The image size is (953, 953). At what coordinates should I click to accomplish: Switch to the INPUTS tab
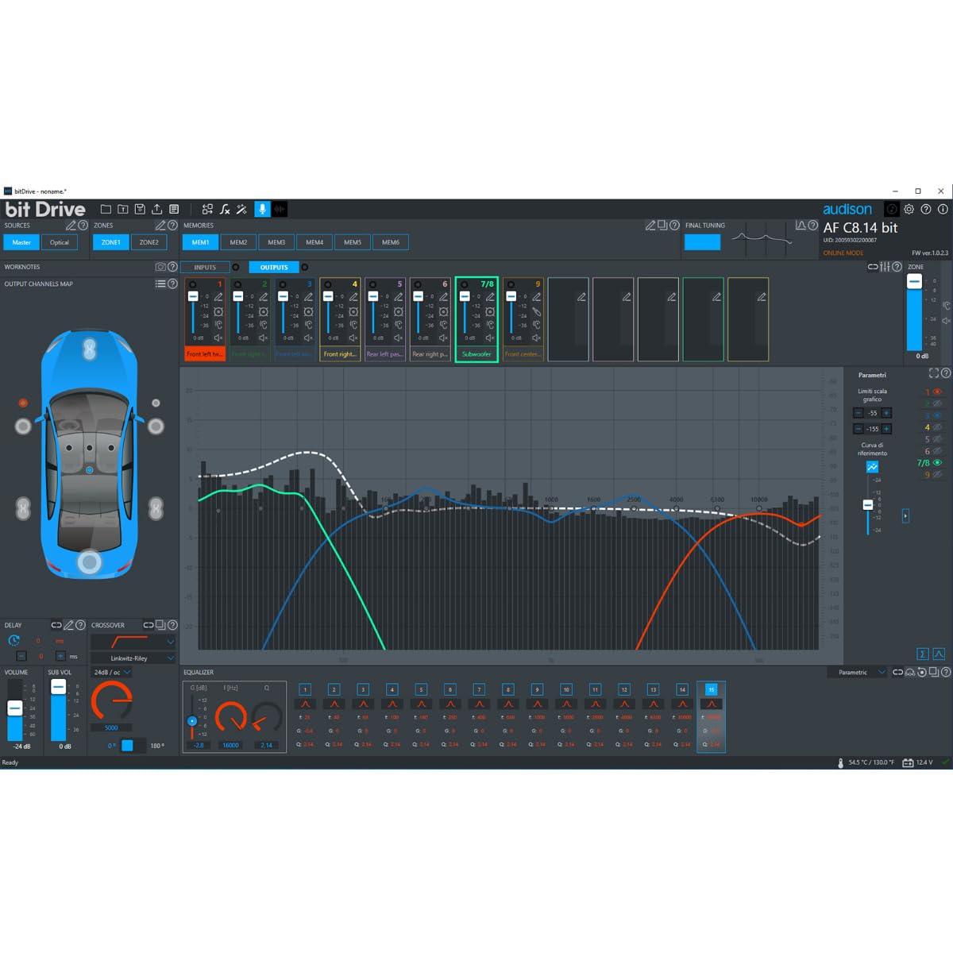pos(205,267)
